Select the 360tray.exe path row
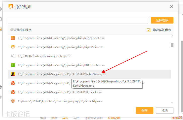Screen dimensions: 183x120 (89, 56)
